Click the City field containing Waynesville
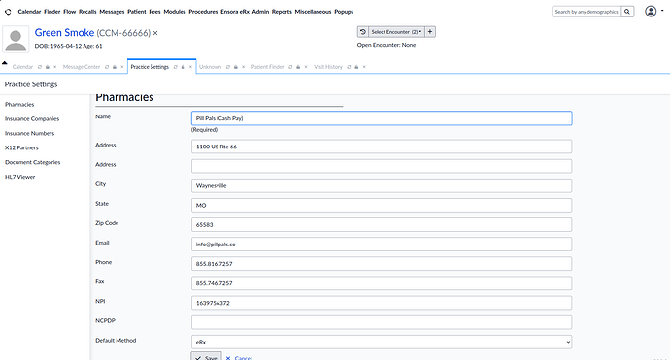 (382, 185)
